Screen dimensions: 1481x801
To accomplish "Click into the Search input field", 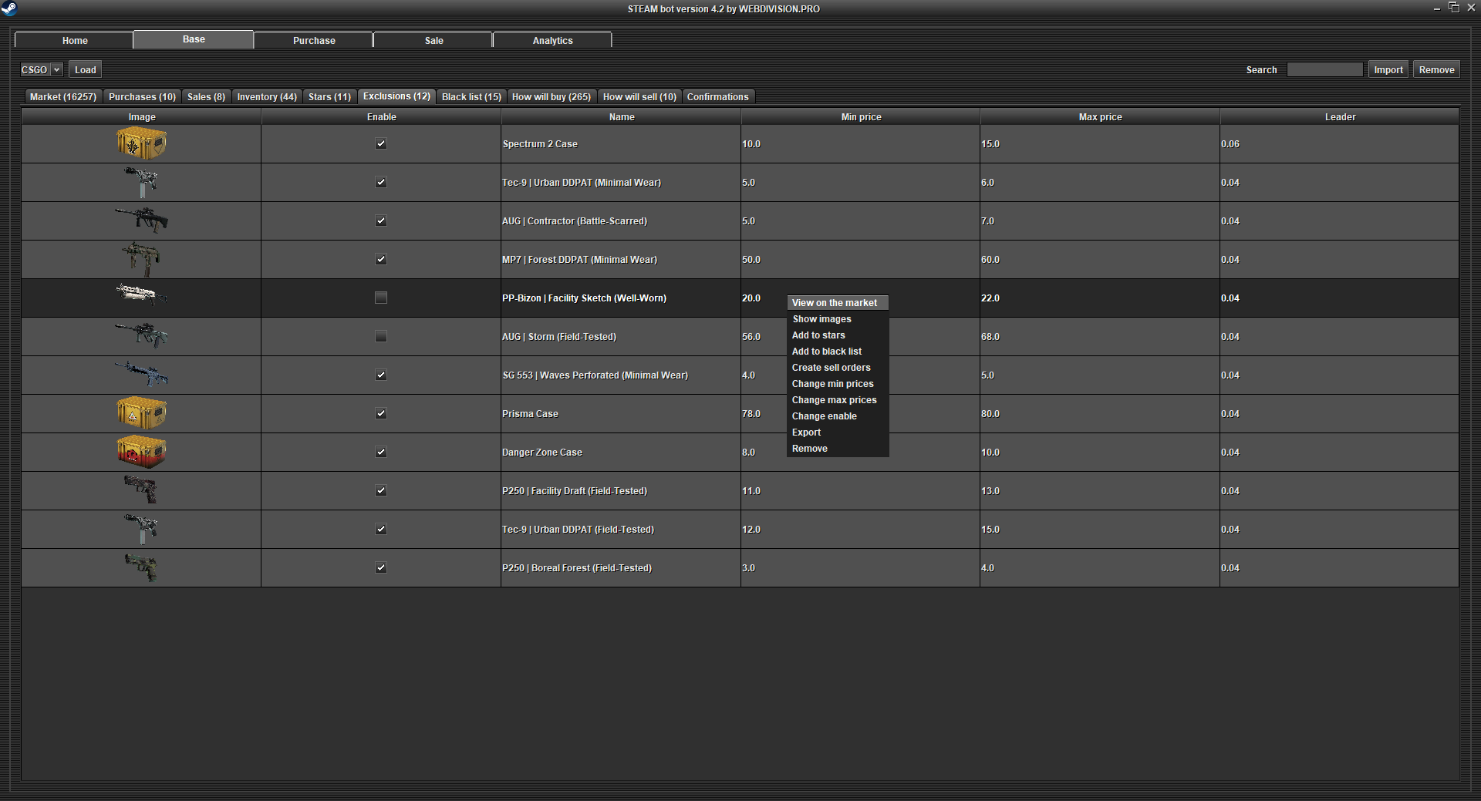I will click(x=1324, y=69).
